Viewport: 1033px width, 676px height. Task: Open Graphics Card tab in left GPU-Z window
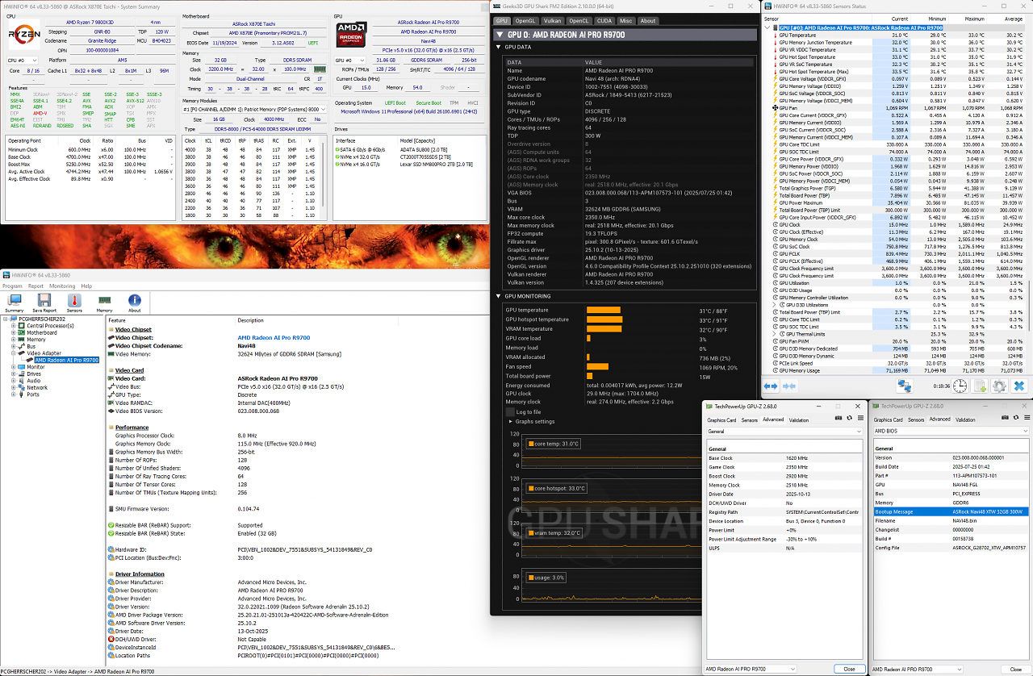coord(721,419)
